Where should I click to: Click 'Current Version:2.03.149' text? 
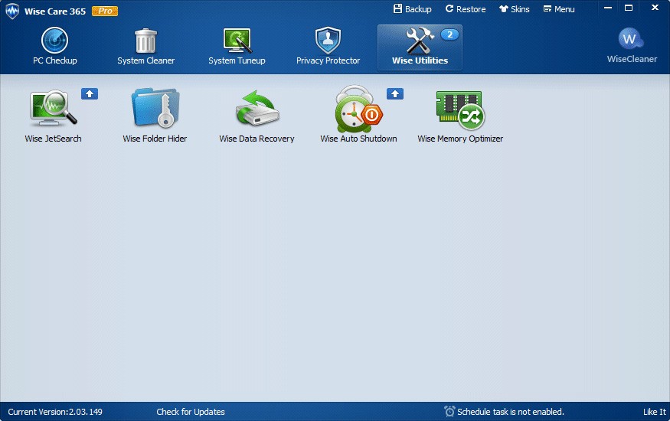pyautogui.click(x=55, y=412)
